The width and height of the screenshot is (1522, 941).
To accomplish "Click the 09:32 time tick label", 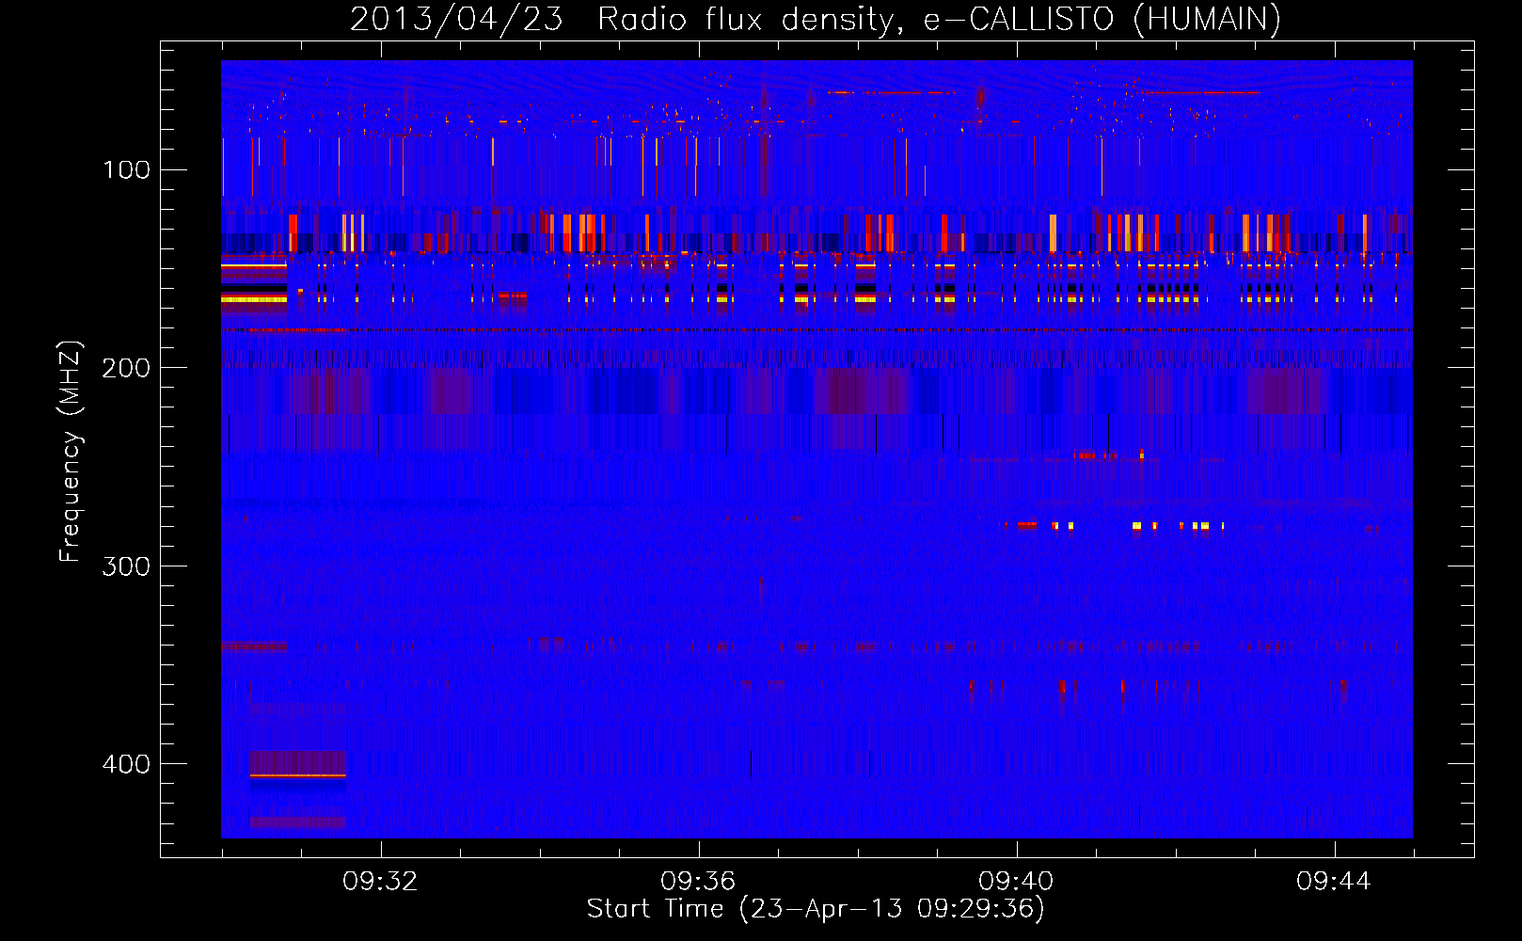I will [380, 882].
